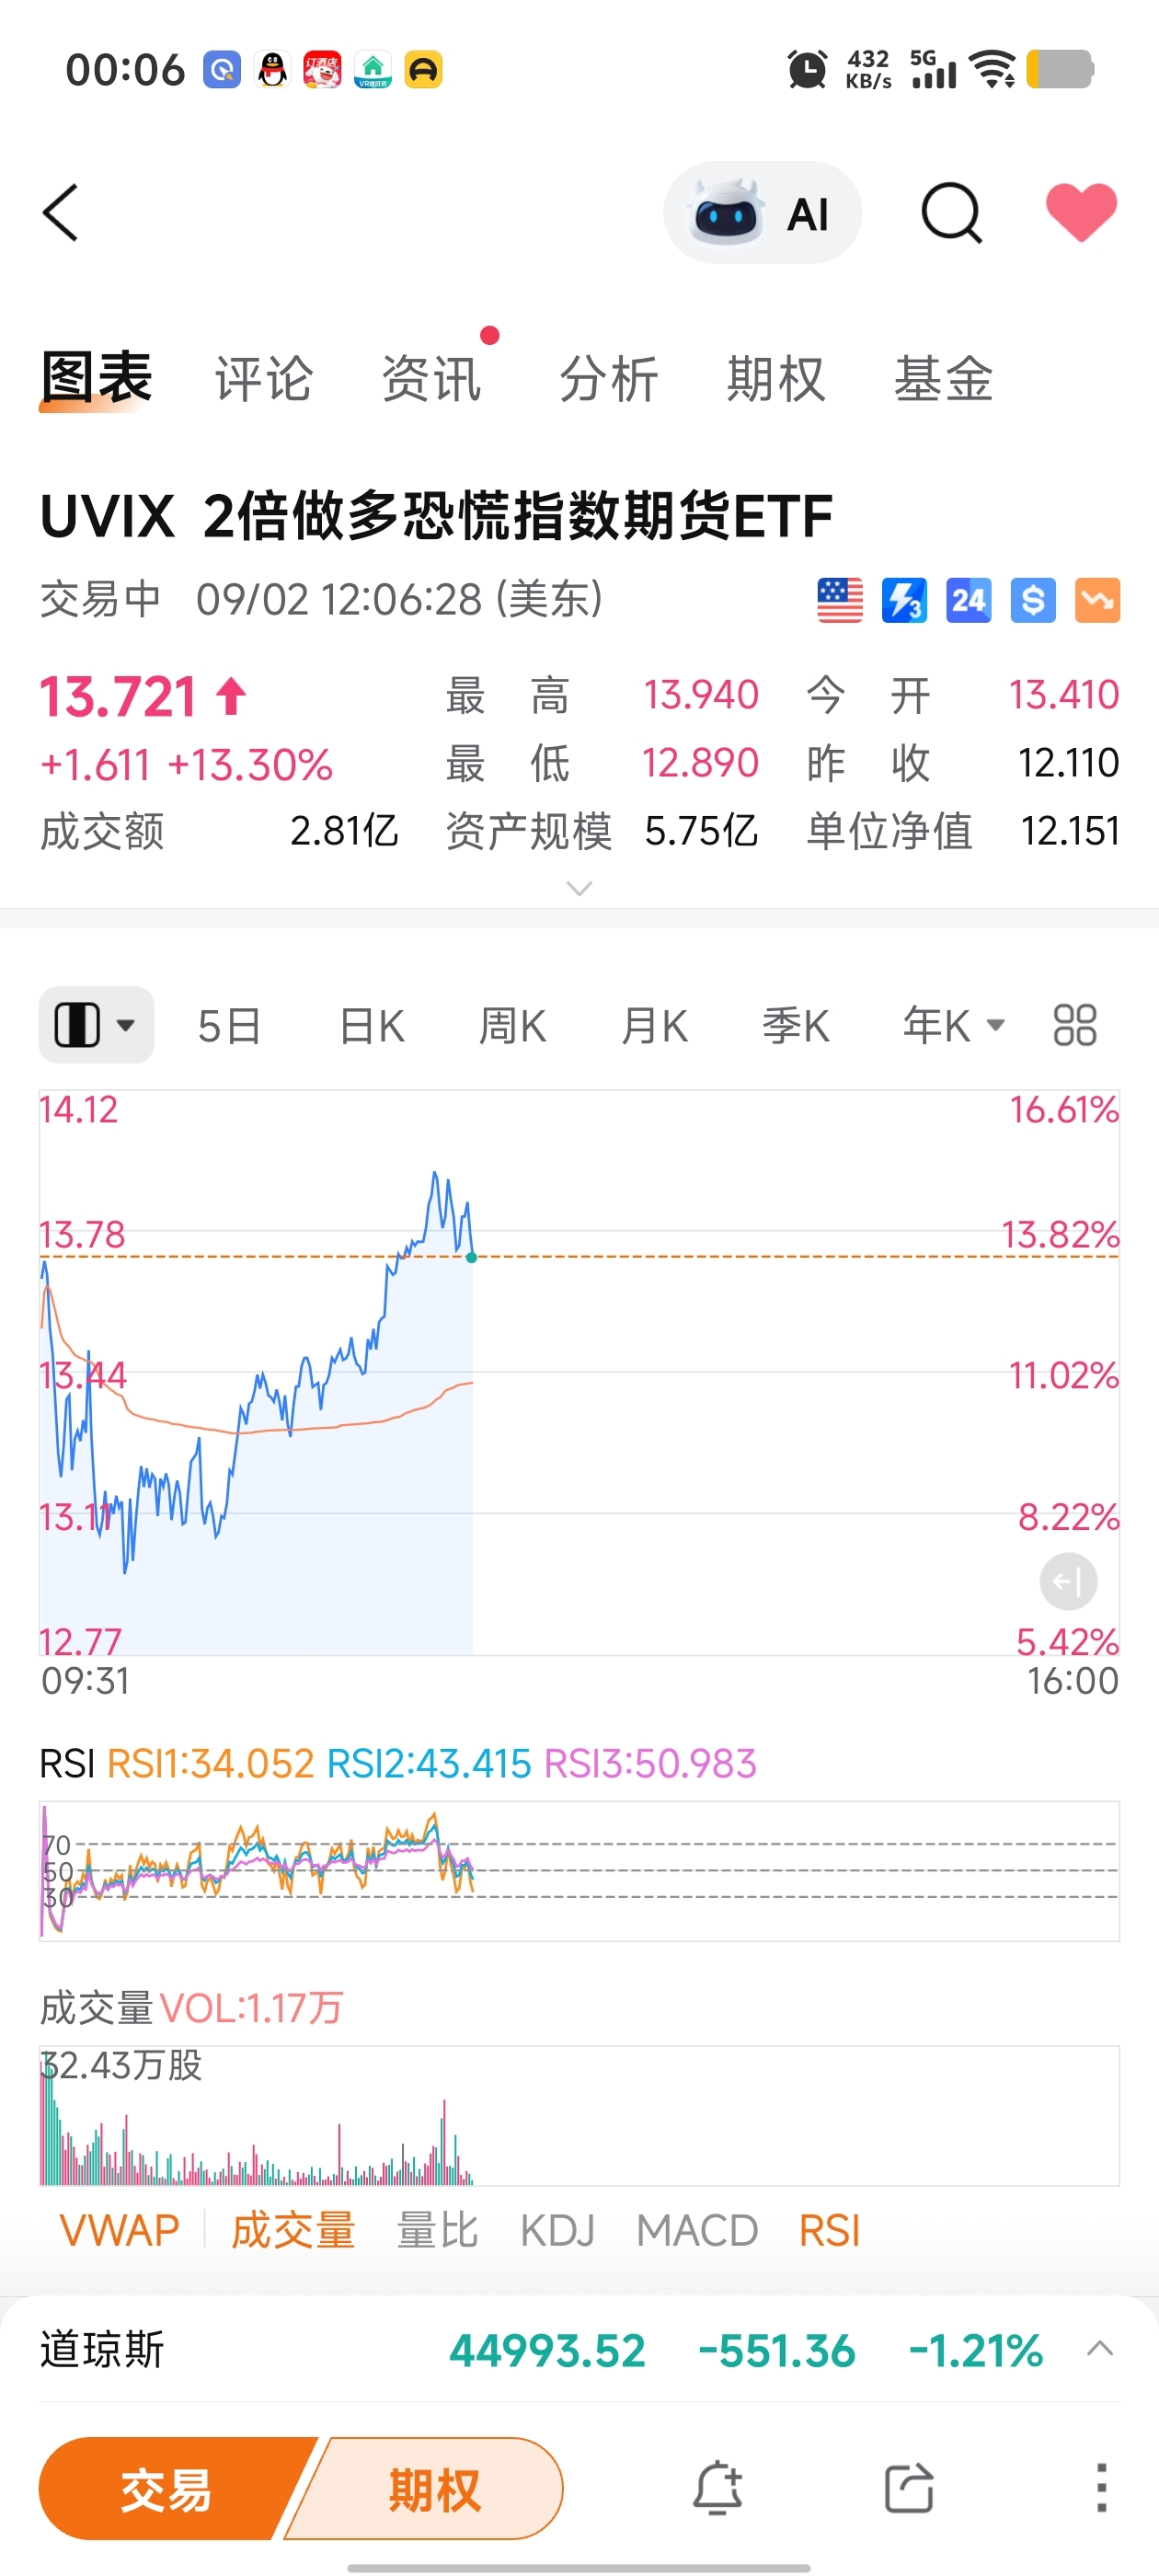Image resolution: width=1159 pixels, height=2576 pixels.
Task: Remove from favorites via heart icon
Action: (1081, 213)
